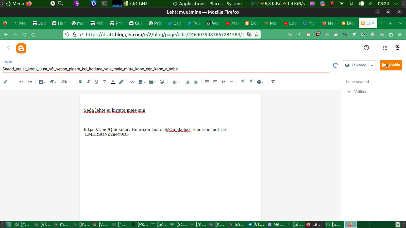The image size is (406, 228).
Task: Toggle bold formatting
Action: point(80,82)
